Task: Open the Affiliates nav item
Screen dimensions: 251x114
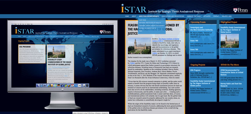Action: pyautogui.click(x=207, y=16)
